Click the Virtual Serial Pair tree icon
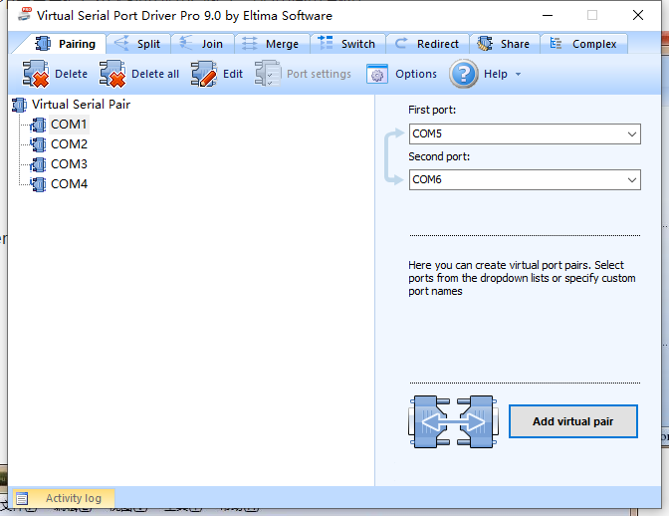This screenshot has width=669, height=516. pos(19,105)
